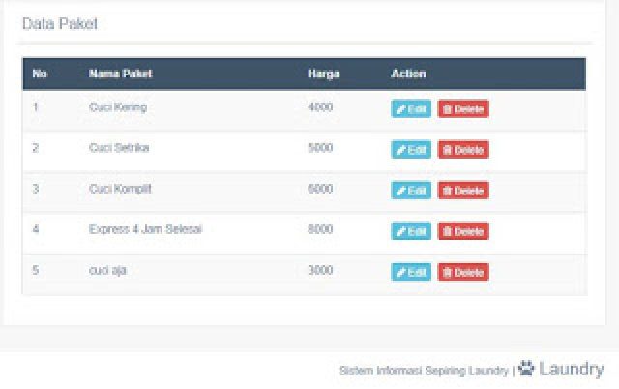Viewport: 619px width, 389px height.
Task: Click the 'Action' column header
Action: (408, 74)
